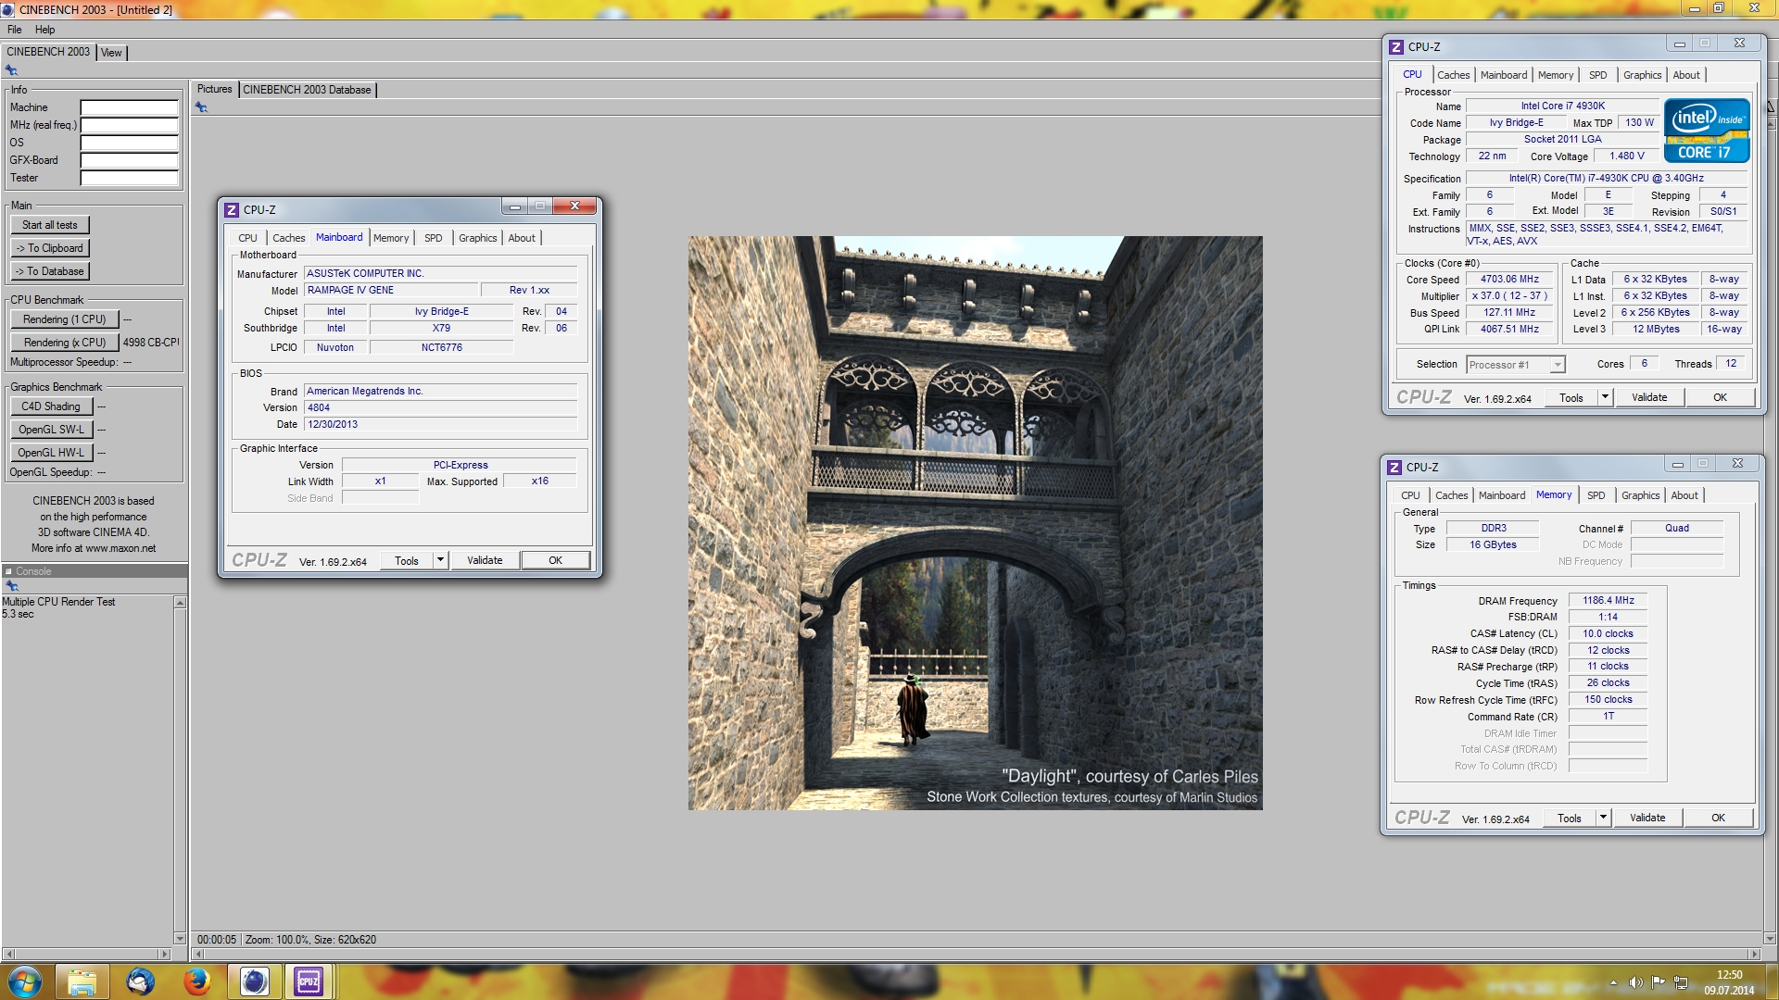Run Rendering (x CPU) test

tap(64, 343)
